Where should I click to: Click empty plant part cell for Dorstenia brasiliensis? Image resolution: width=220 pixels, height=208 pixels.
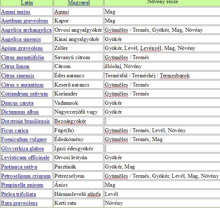click(162, 121)
